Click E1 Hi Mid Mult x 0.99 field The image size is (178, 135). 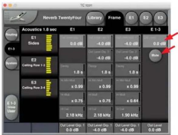pos(72,84)
